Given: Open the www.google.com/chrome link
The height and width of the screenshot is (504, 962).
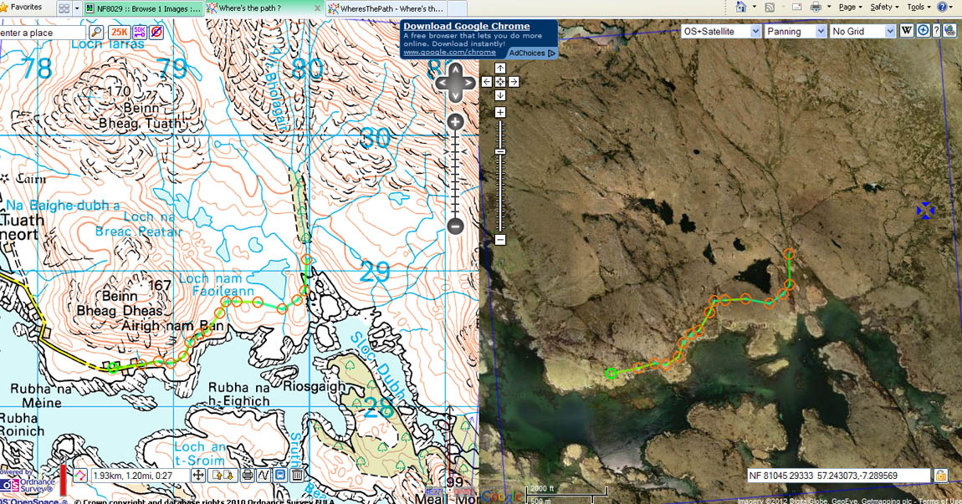Looking at the screenshot, I should 449,53.
